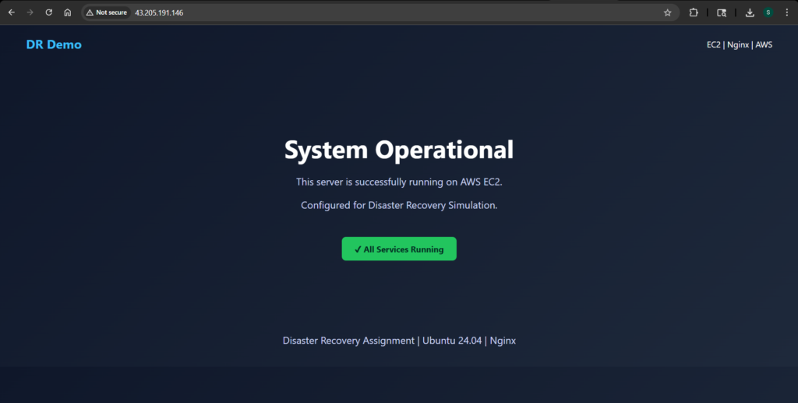Click the DR Demo logo
This screenshot has width=798, height=403.
point(54,44)
